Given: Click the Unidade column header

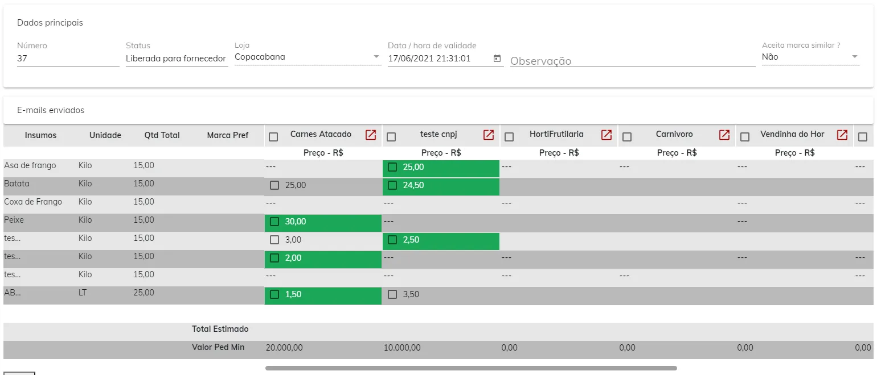Looking at the screenshot, I should click(105, 135).
